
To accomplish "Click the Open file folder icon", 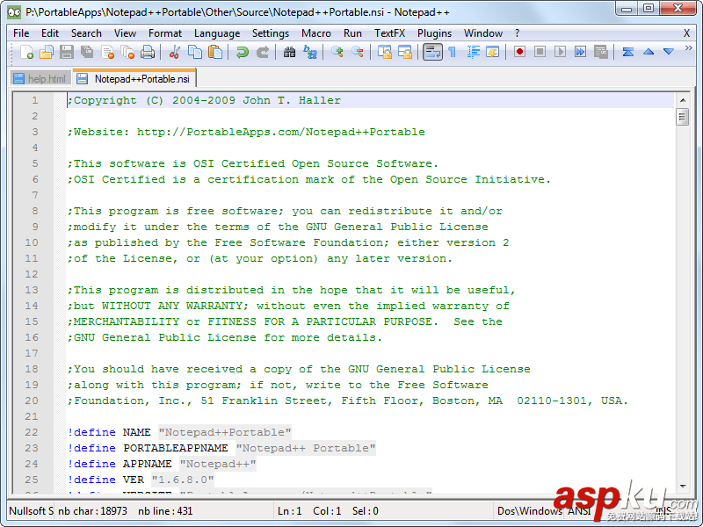I will click(x=47, y=52).
